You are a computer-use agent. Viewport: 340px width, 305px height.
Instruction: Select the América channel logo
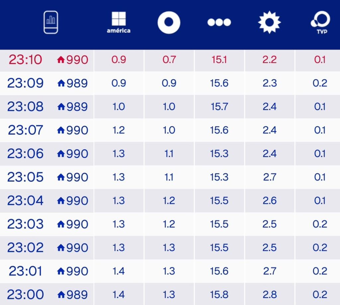pos(119,22)
